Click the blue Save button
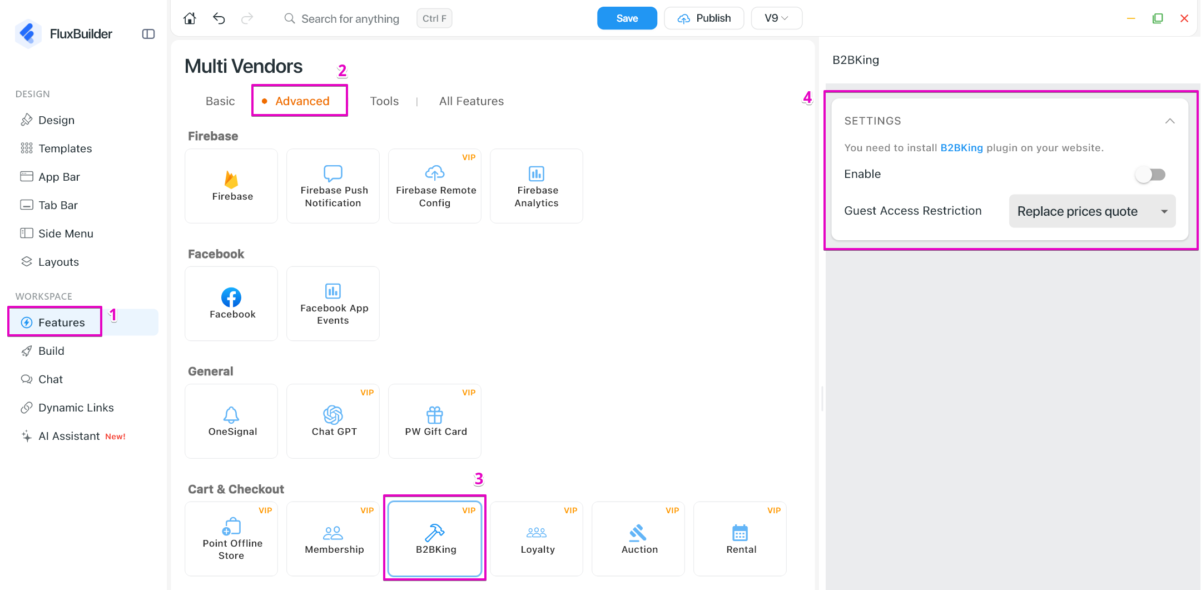Screen dimensions: 1201x590 [x=627, y=18]
